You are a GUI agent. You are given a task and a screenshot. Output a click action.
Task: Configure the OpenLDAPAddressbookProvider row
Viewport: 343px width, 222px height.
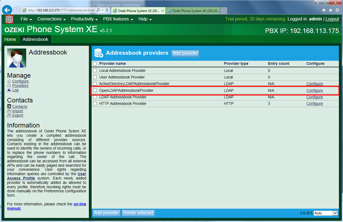314,90
